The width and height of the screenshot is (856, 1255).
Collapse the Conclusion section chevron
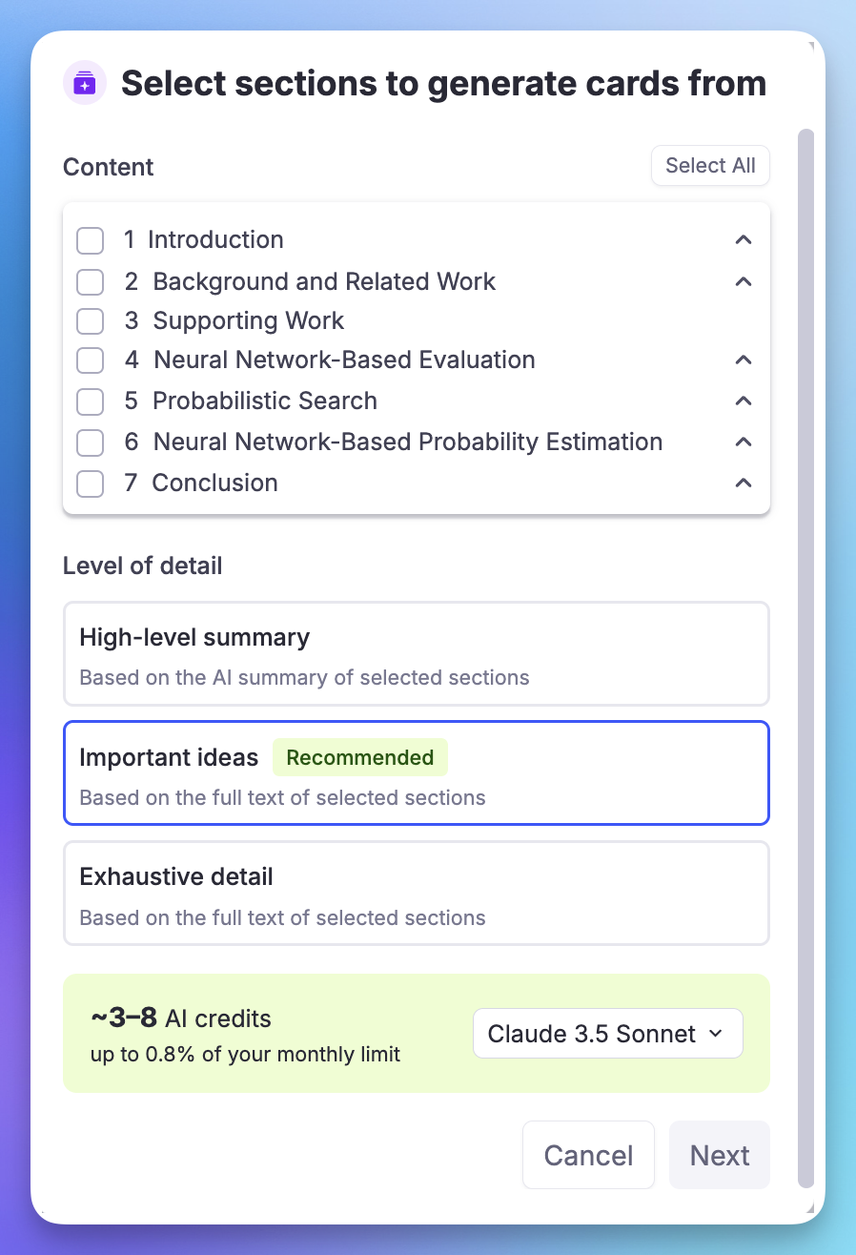coord(744,483)
